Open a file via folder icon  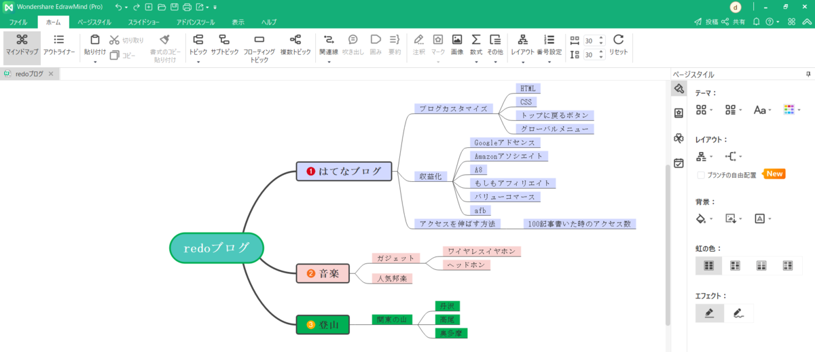[162, 7]
